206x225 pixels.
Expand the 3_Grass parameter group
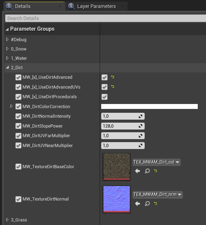tap(7, 220)
